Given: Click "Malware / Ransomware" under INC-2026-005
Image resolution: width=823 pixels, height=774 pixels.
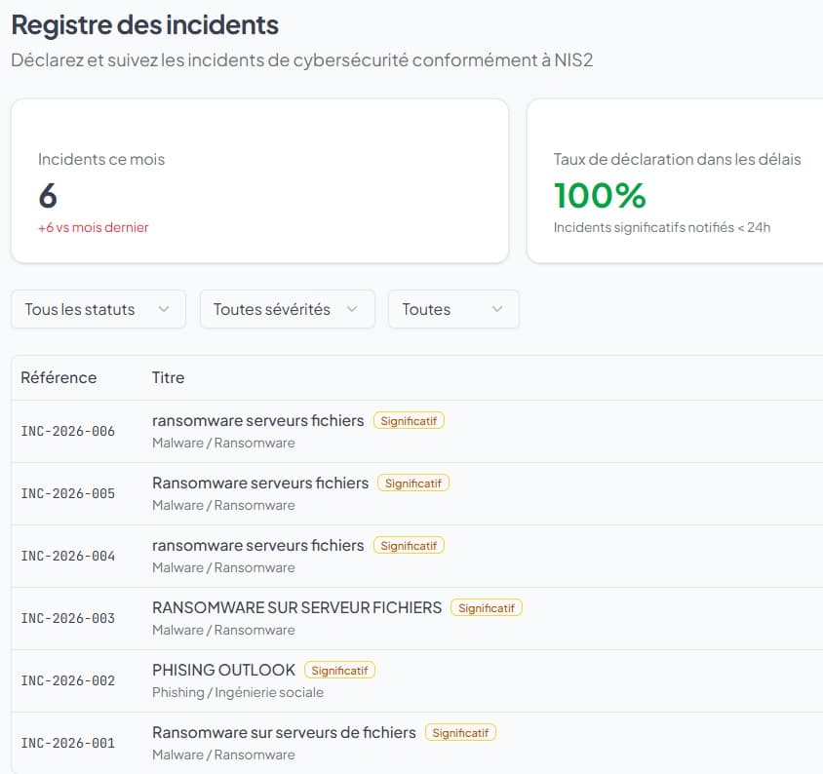Looking at the screenshot, I should tap(222, 505).
